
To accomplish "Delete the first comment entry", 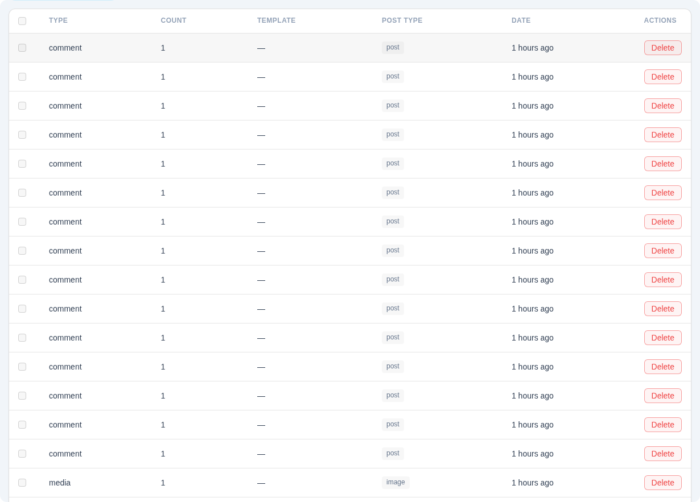I will pos(662,48).
